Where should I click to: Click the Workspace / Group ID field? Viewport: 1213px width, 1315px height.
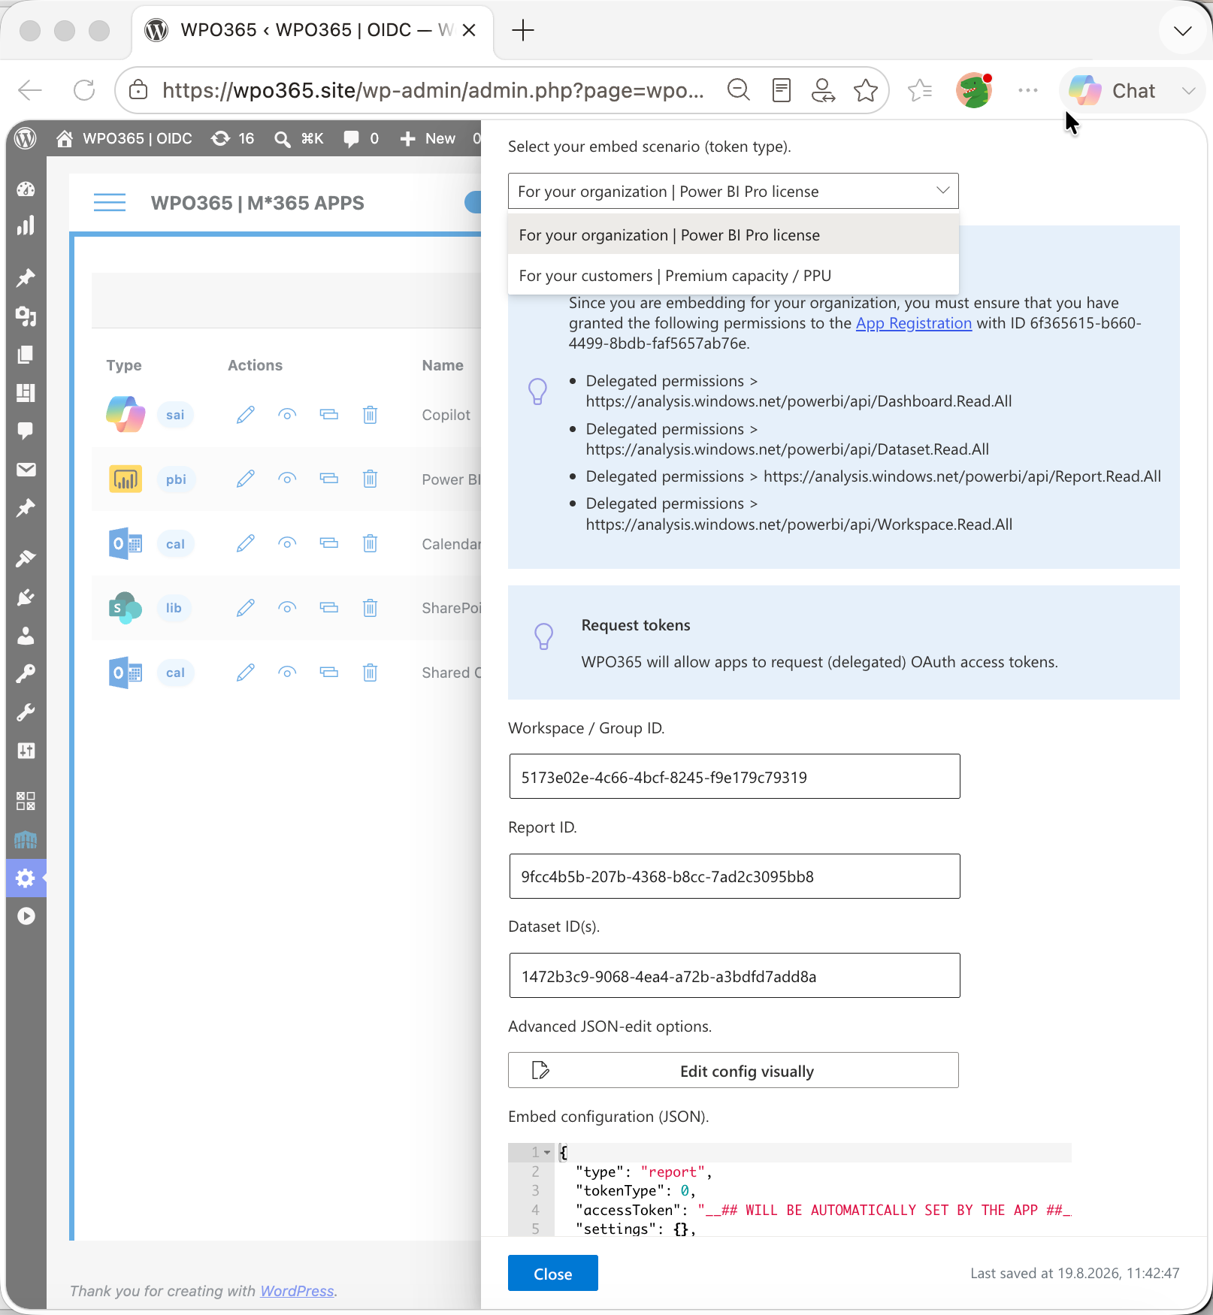[x=734, y=777]
